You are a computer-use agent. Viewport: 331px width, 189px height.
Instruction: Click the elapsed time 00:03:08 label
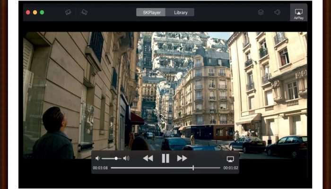click(100, 168)
